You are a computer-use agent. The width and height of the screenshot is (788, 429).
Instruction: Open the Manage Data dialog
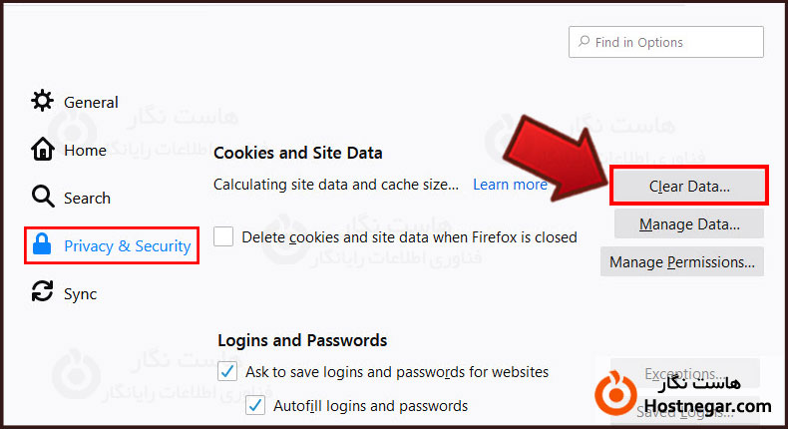click(689, 223)
